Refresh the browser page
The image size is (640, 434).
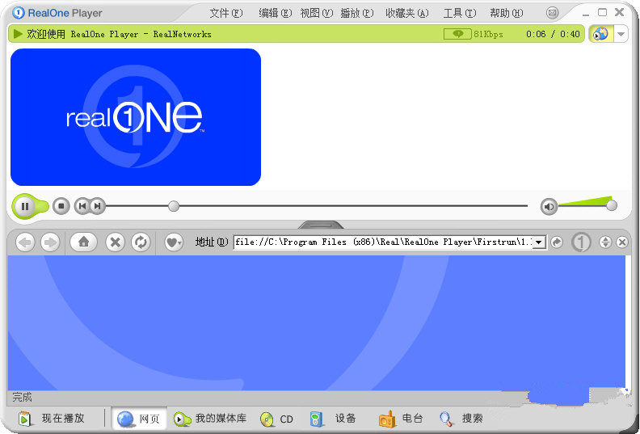click(141, 242)
